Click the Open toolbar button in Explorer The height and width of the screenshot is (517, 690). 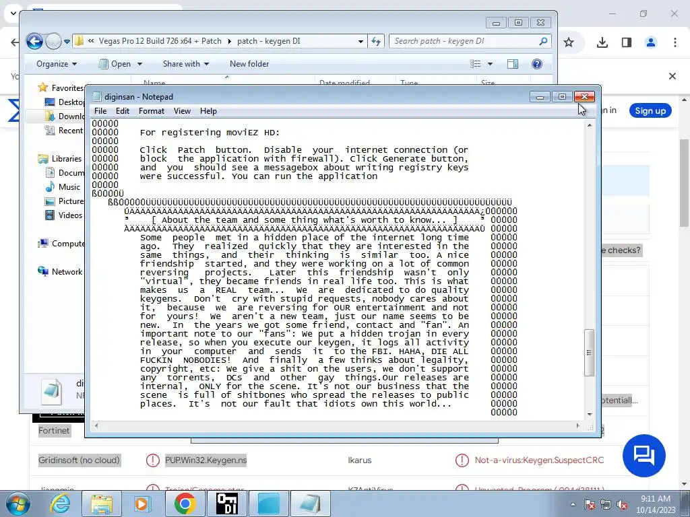point(115,64)
